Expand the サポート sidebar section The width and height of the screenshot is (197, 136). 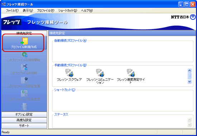24,126
